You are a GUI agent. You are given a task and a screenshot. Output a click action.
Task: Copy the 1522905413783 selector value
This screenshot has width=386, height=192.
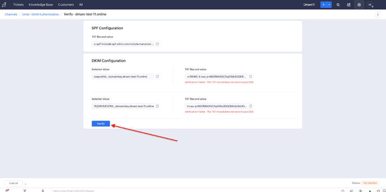click(x=158, y=106)
